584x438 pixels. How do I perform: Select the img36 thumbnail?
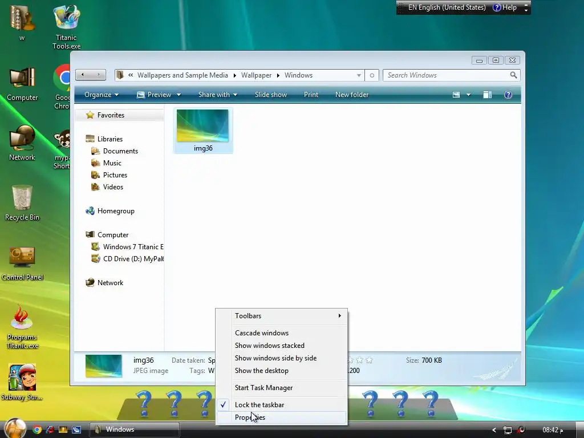[x=203, y=131]
